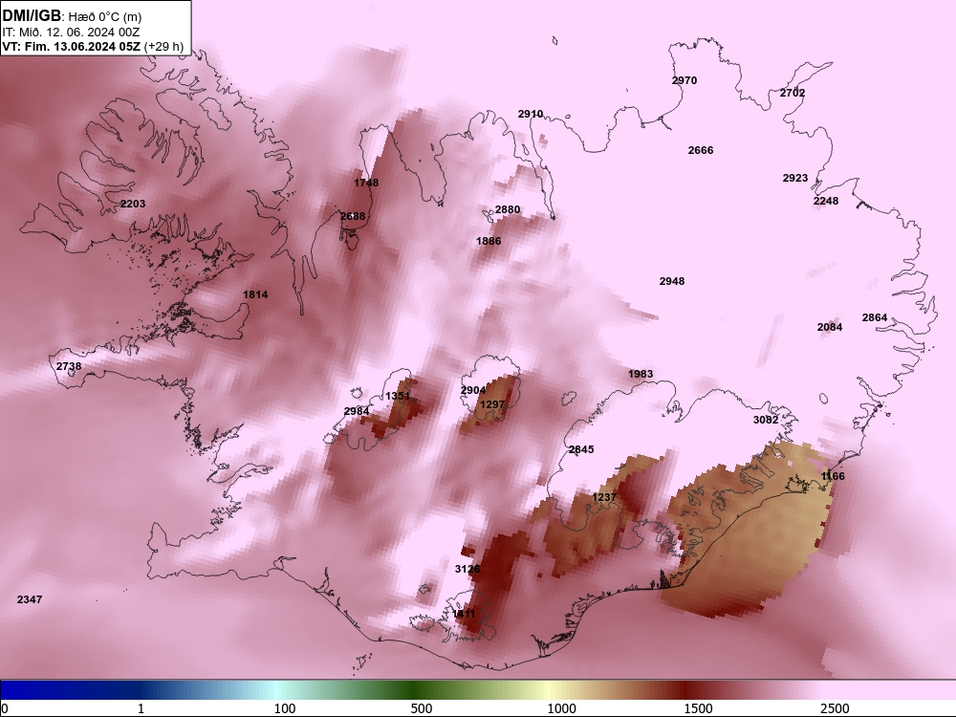Click the 2203 height value label
956x717 pixels.
pyautogui.click(x=132, y=204)
